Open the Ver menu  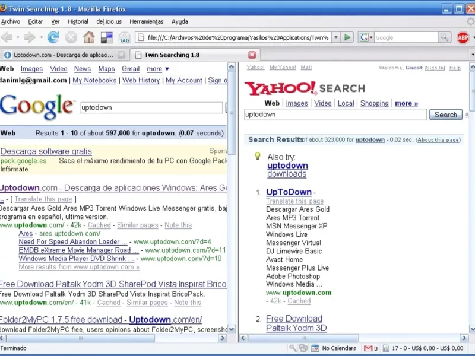pyautogui.click(x=55, y=21)
